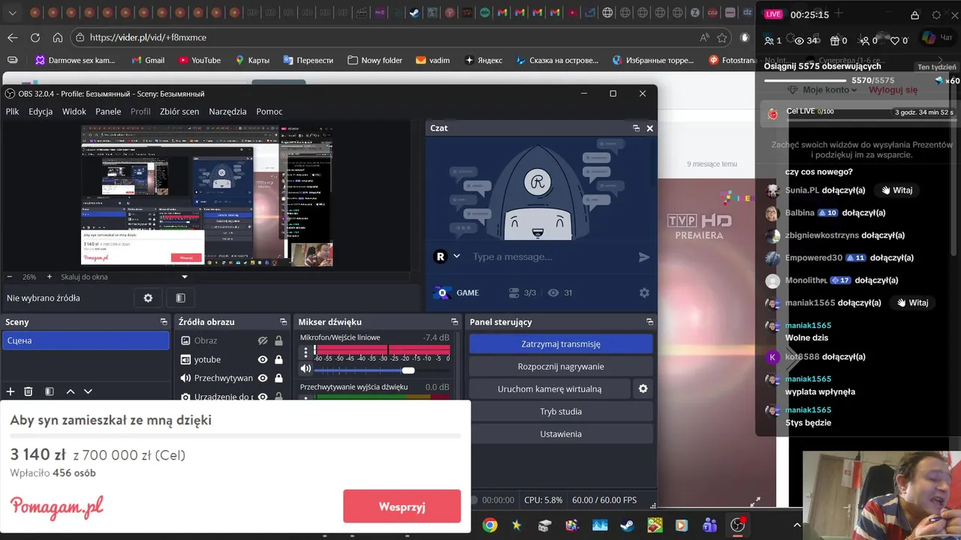961x540 pixels.
Task: Reload the browser page
Action: 35,37
